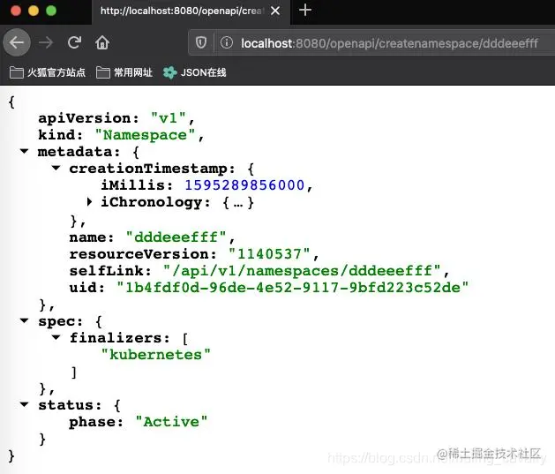Reload the current page
Screen dimensions: 555x474
pos(74,43)
